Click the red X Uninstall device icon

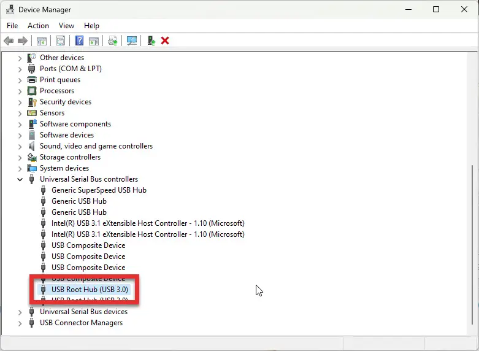165,40
